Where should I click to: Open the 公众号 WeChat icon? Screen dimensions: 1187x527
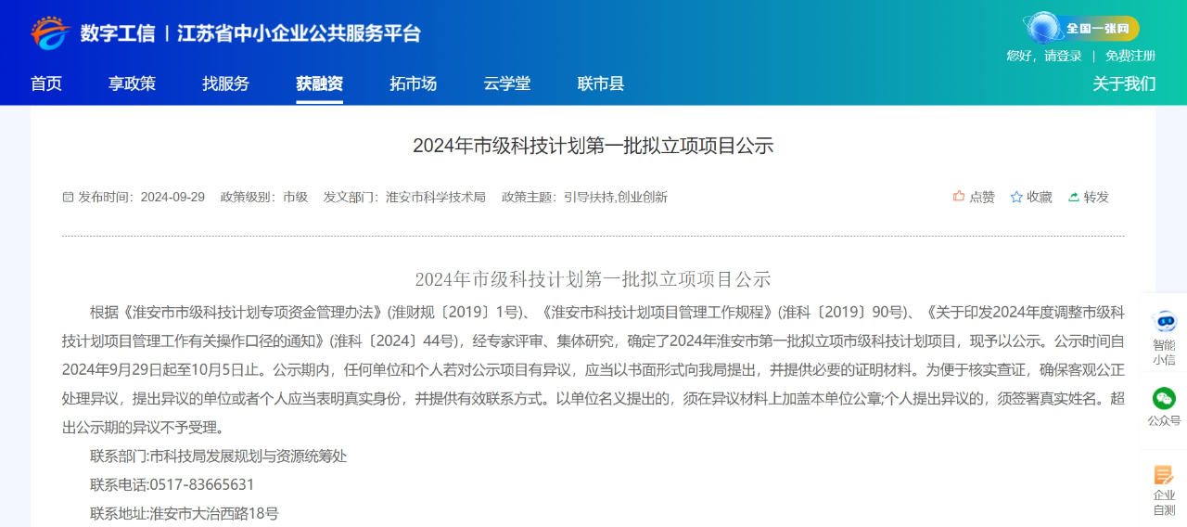pyautogui.click(x=1164, y=399)
